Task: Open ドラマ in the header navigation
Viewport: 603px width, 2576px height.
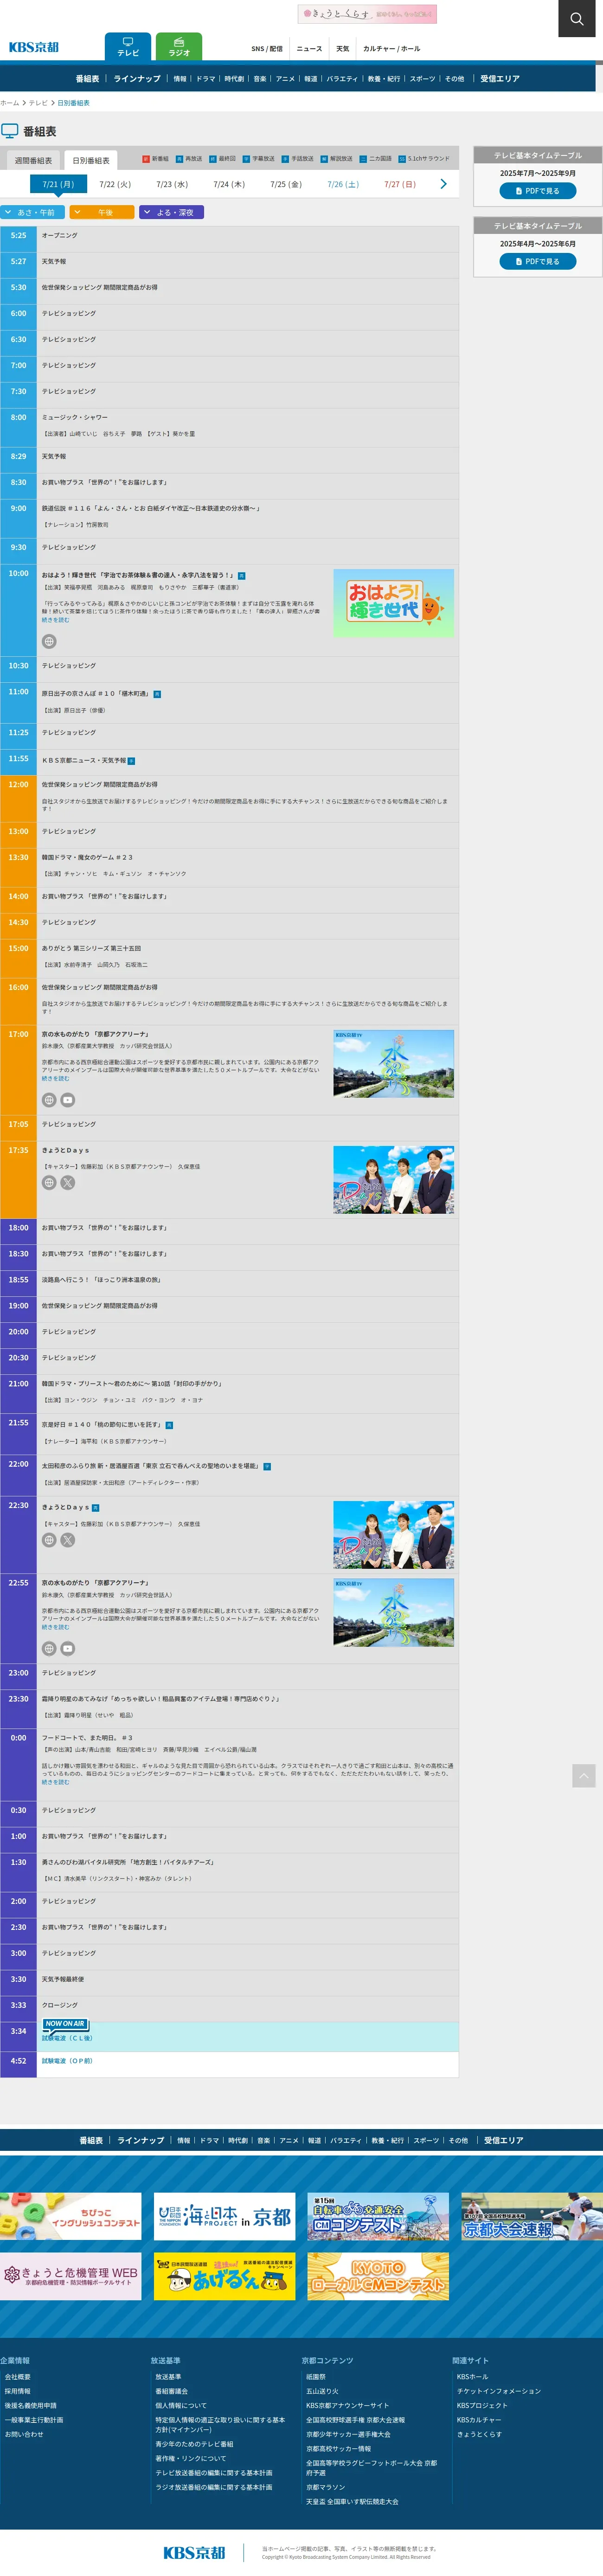Action: 206,79
